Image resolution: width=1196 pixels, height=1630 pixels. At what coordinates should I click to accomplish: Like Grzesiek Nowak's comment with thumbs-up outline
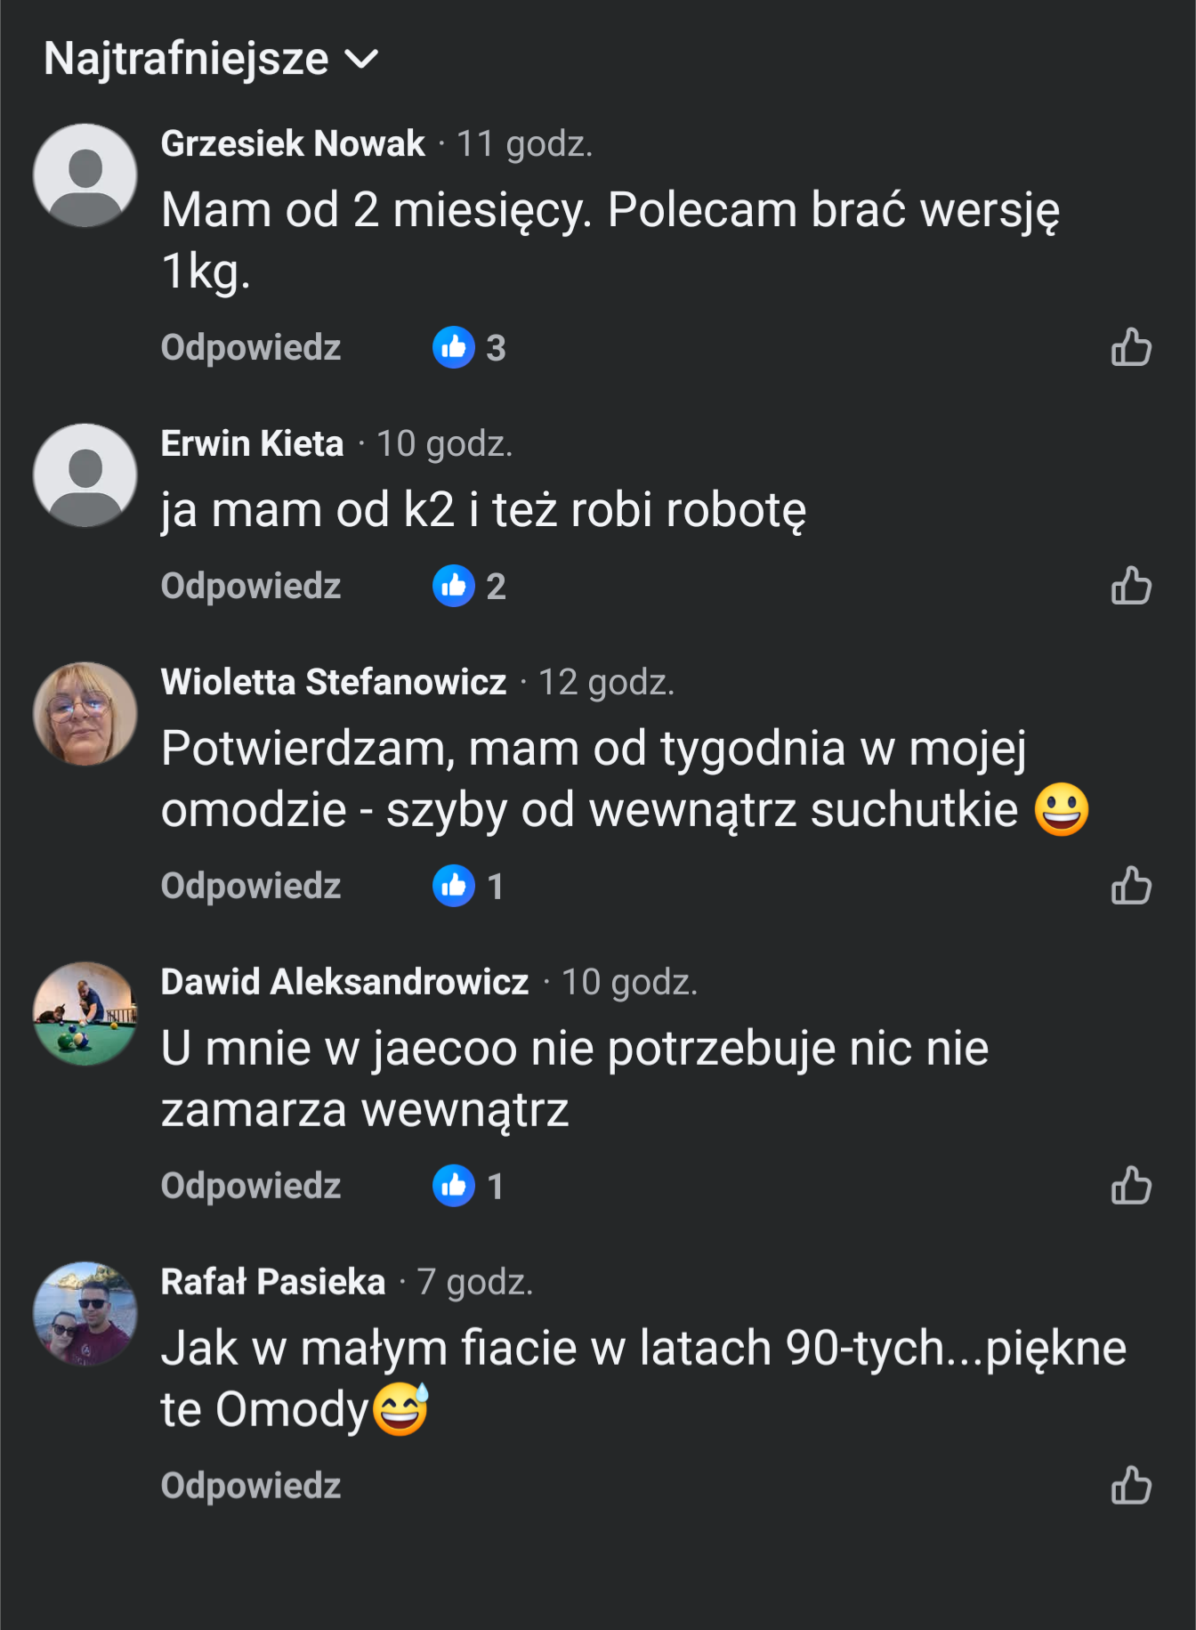coord(1131,347)
